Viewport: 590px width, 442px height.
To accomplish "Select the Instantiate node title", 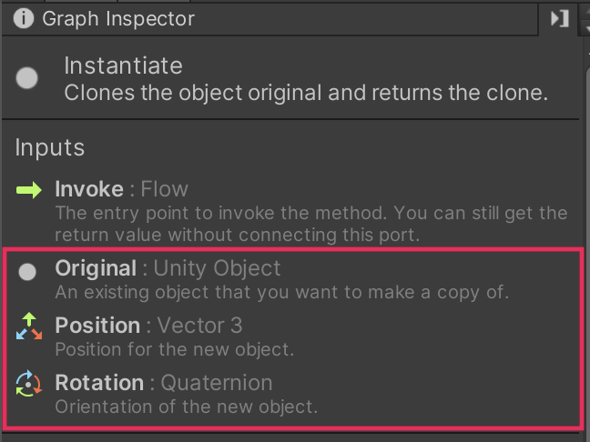I will [123, 65].
